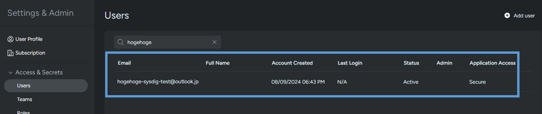Collapse the Access & Secrets section
Viewport: 542px width, 114px height.
tap(10, 73)
